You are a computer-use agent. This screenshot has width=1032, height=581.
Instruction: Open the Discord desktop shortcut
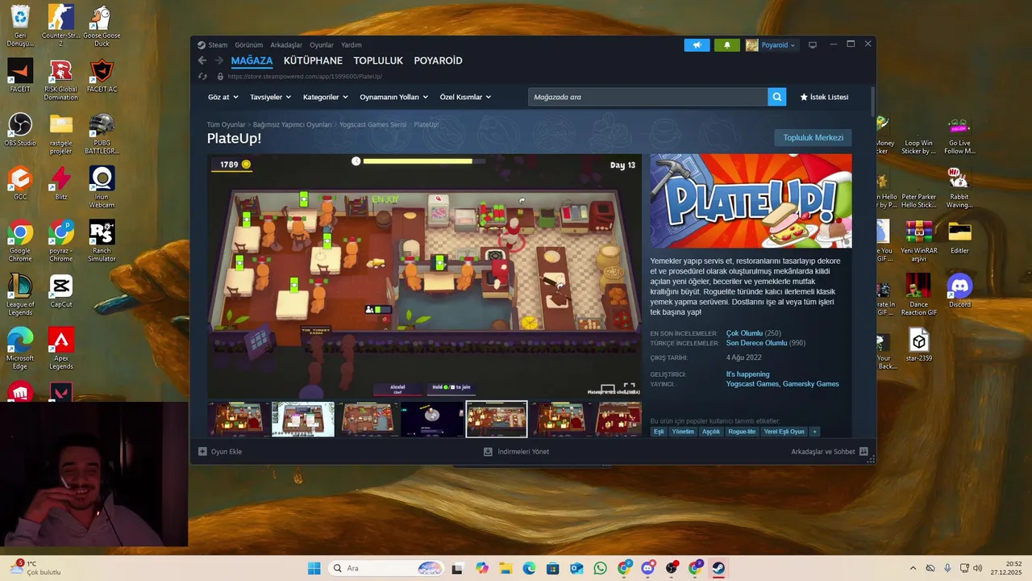tap(959, 291)
